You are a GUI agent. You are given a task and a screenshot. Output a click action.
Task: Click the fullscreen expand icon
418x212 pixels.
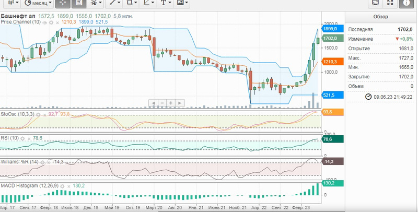click(x=390, y=3)
